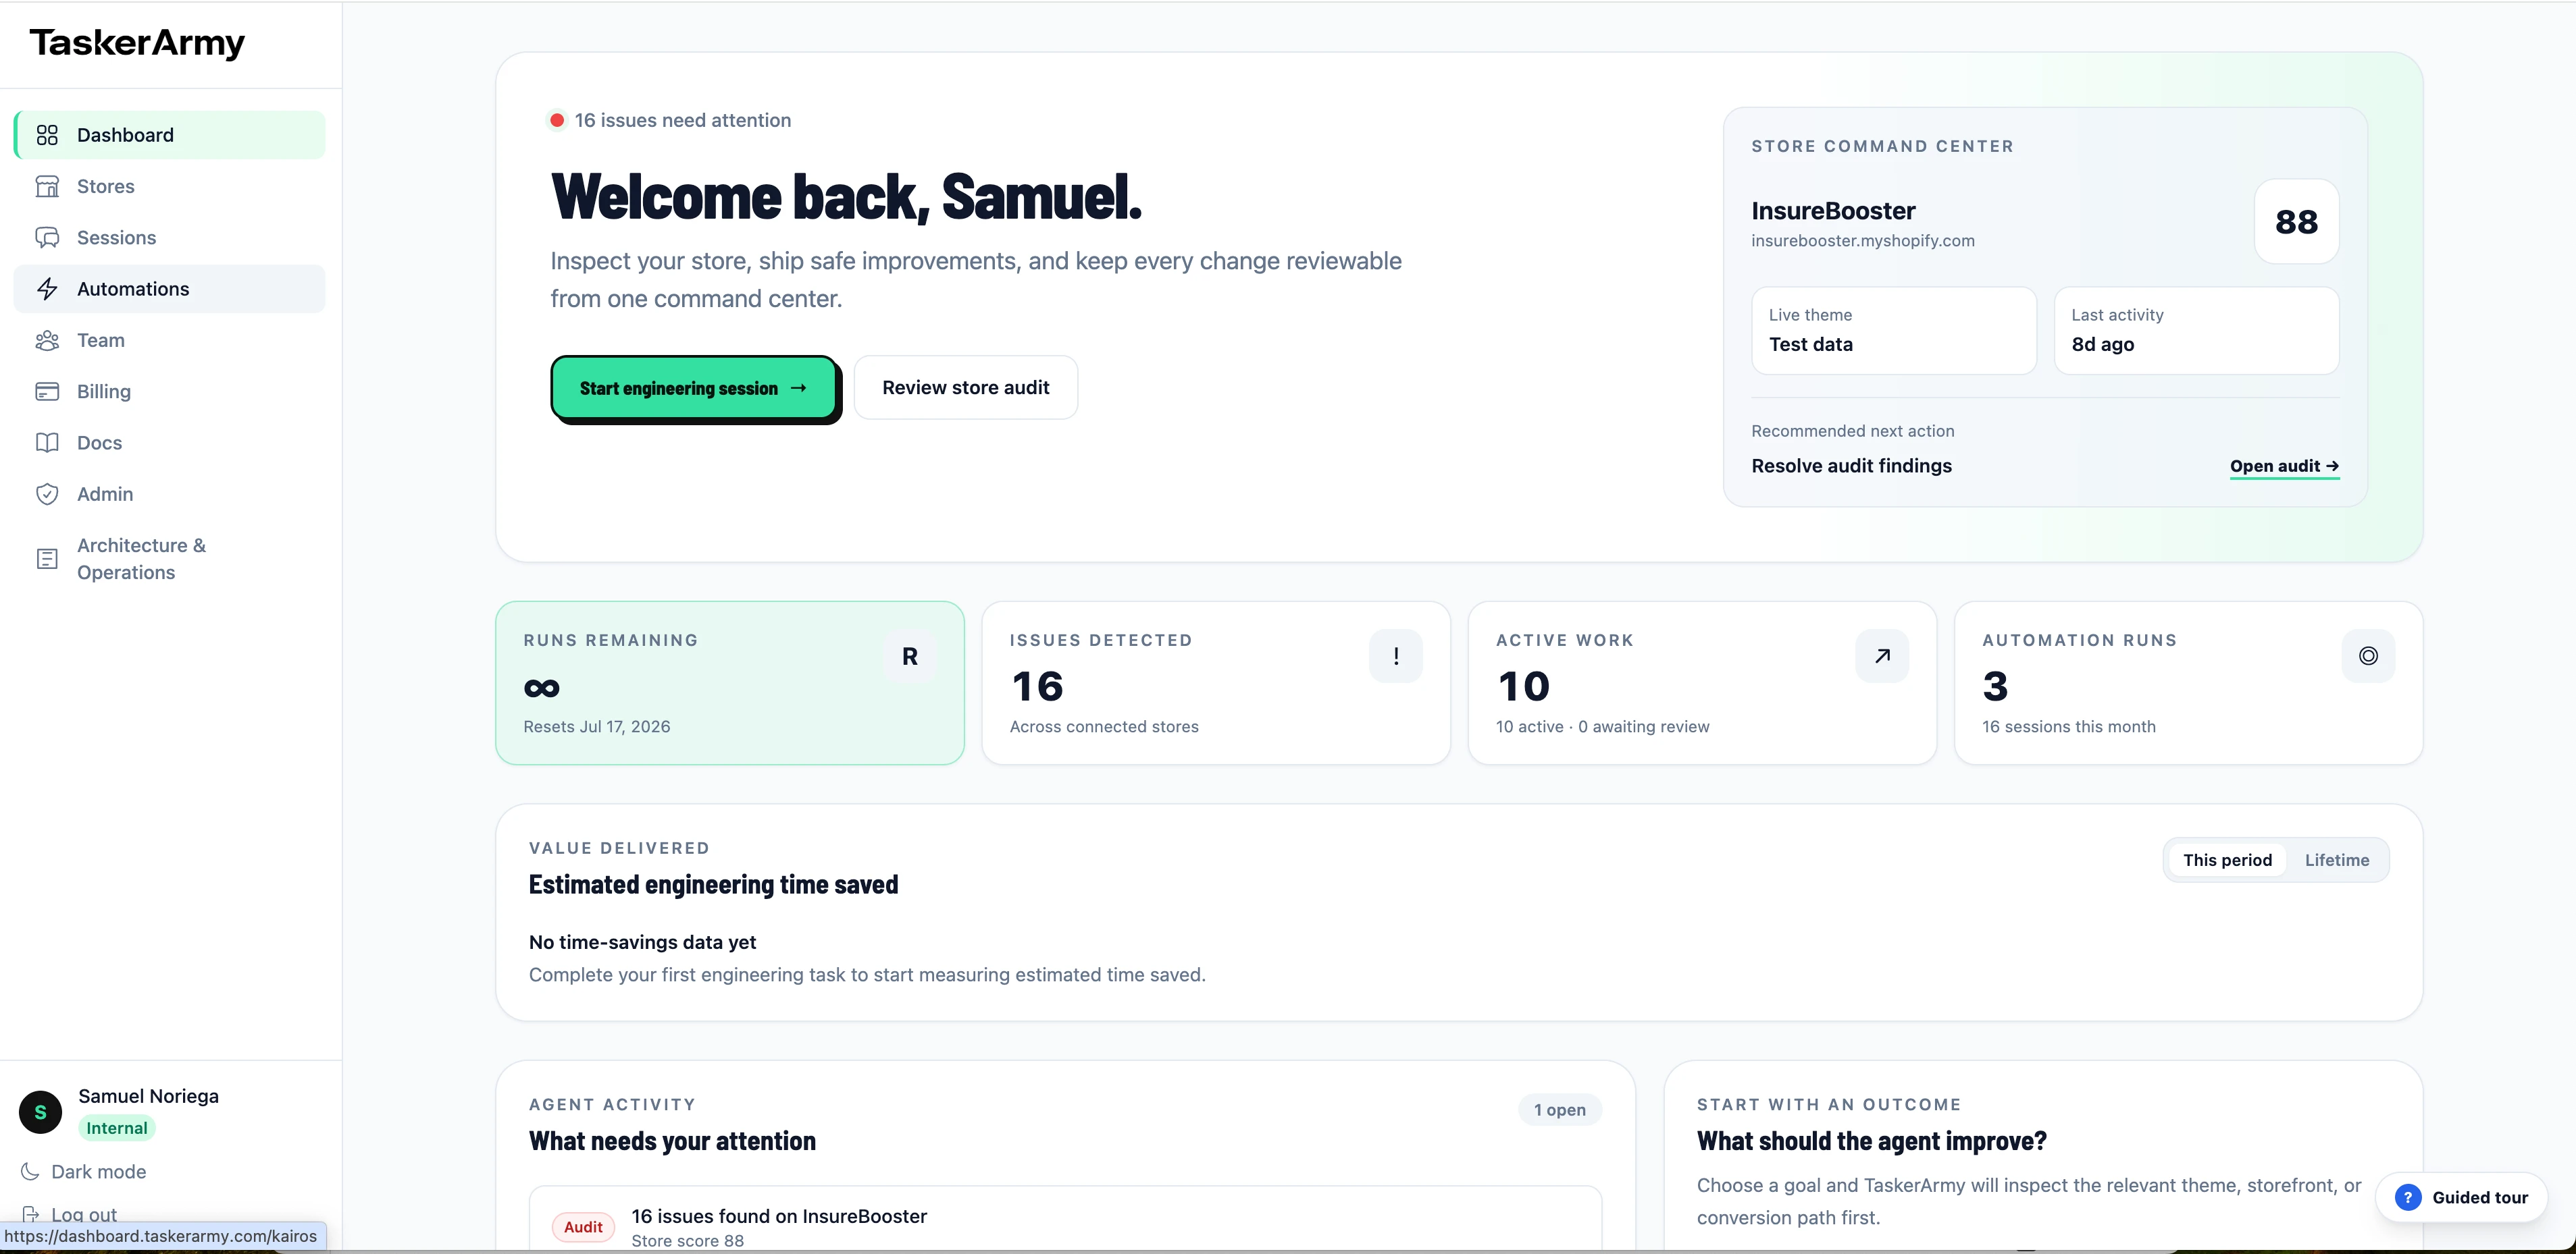Click Review store audit button
Image resolution: width=2576 pixels, height=1254 pixels.
(x=965, y=387)
